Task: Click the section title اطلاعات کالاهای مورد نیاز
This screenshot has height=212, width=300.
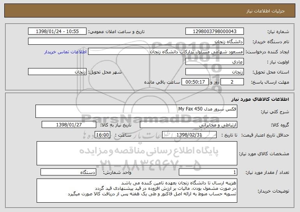Action: (x=260, y=99)
